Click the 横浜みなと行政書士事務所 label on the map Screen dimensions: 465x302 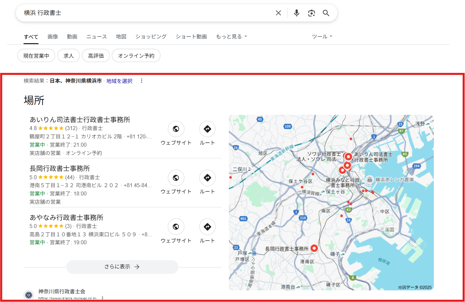click(x=343, y=183)
